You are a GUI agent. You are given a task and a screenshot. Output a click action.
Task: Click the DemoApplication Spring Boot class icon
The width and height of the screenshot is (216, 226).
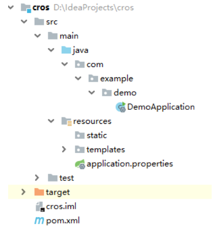coord(121,107)
